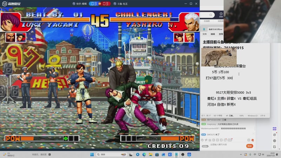Click the moon icon in right sidebar
281x158 pixels.
274,135
